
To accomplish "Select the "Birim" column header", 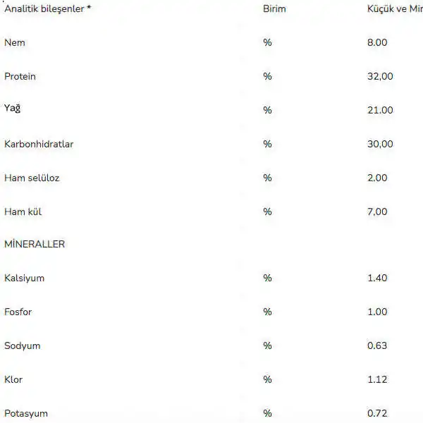I will click(275, 9).
